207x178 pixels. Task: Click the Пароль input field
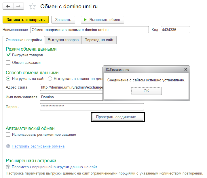92,107
